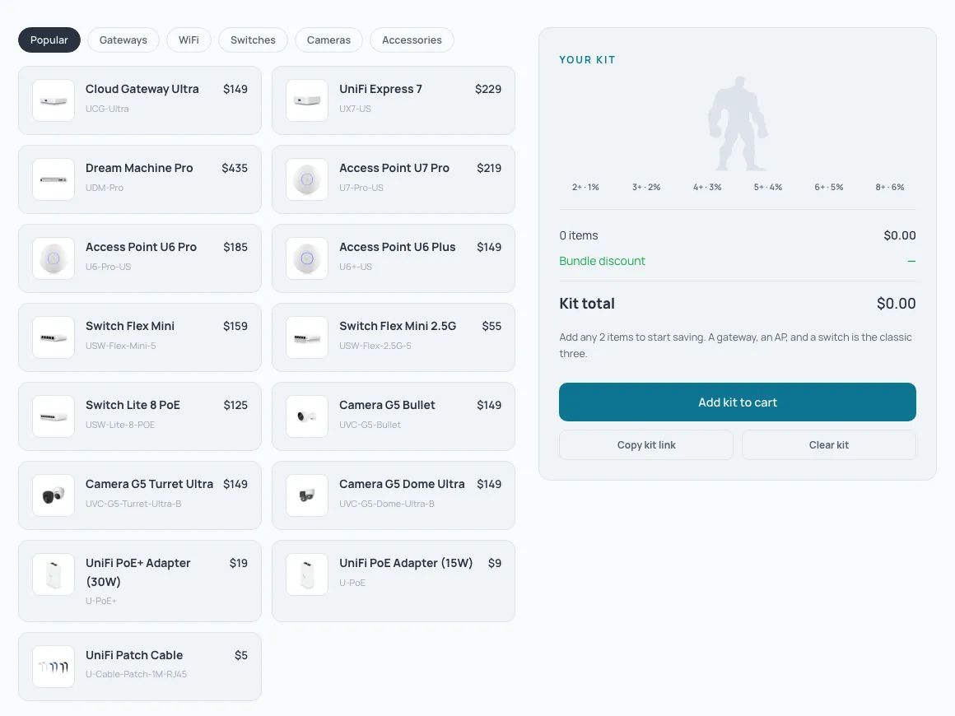The image size is (955, 716).
Task: Open the Gateways category tab
Action: click(123, 40)
